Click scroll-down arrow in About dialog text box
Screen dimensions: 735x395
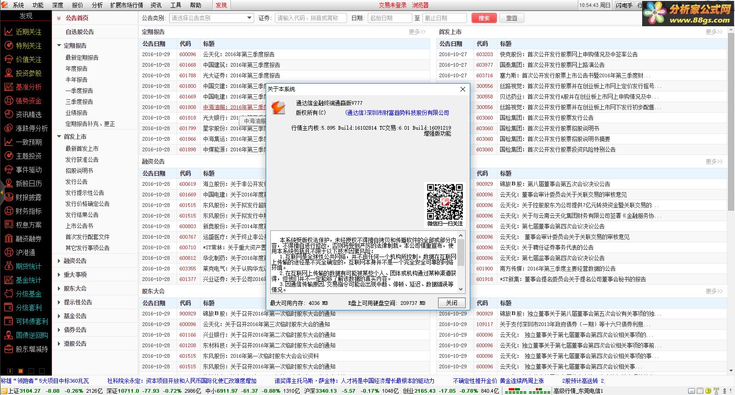click(461, 290)
